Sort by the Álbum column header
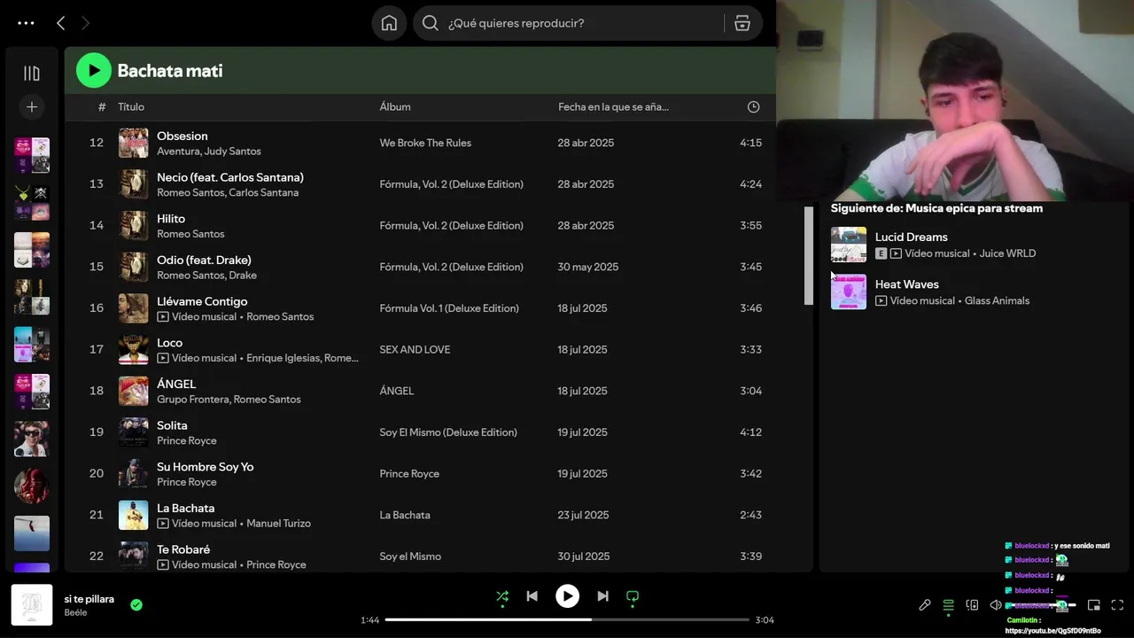Screen dimensions: 1134x638 click(x=395, y=107)
